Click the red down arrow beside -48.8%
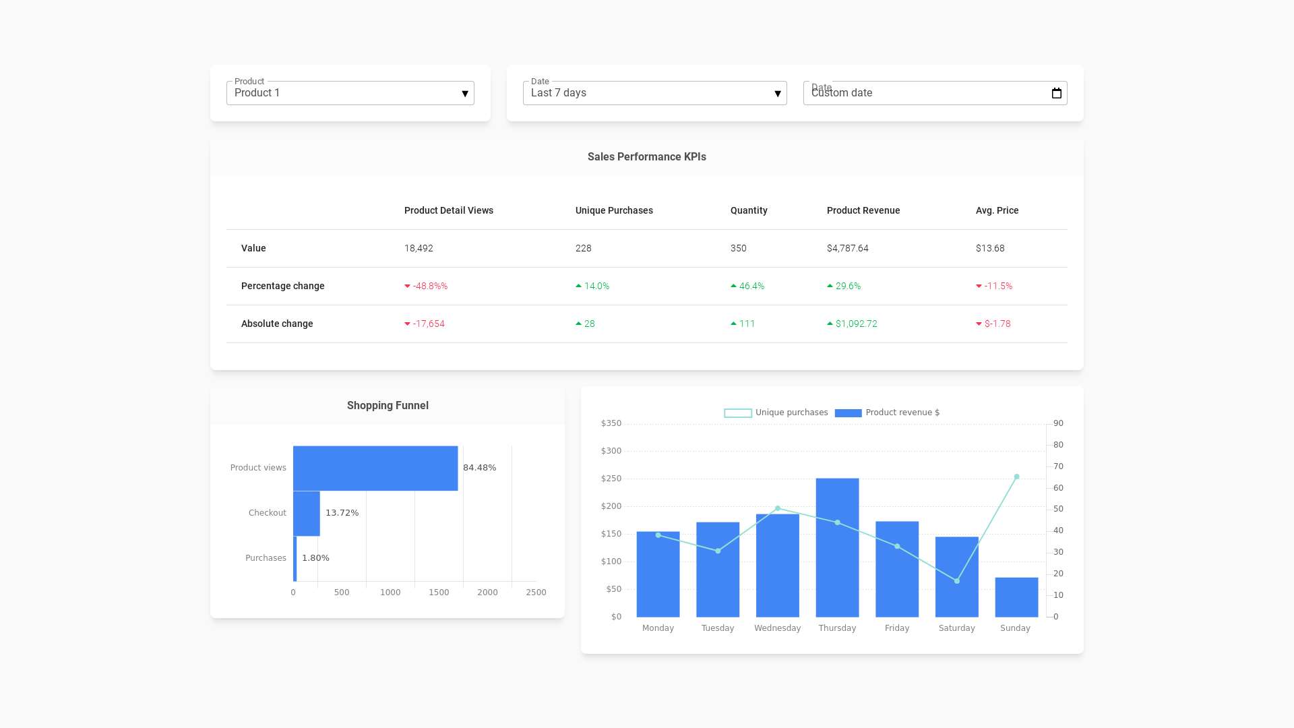 click(x=407, y=286)
